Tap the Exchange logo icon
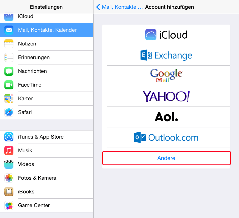 146,55
